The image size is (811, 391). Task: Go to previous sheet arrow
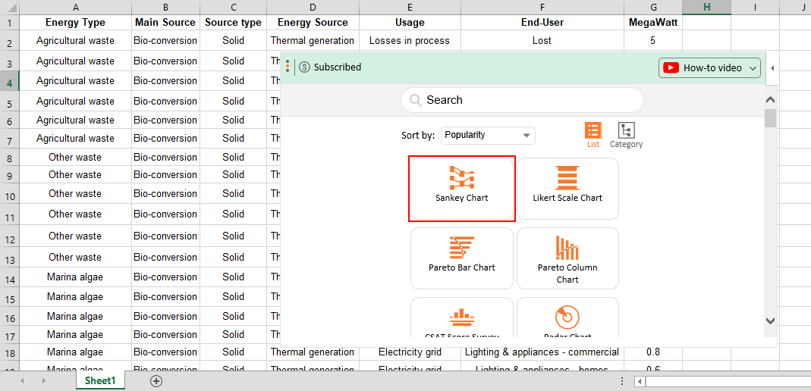tap(22, 381)
